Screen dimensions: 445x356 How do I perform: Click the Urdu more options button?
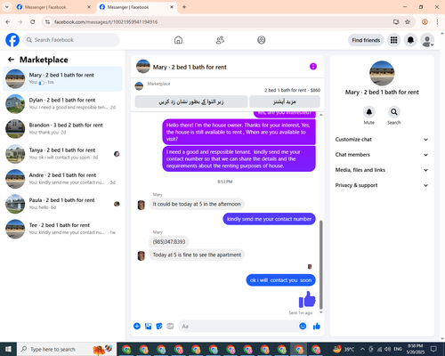pyautogui.click(x=285, y=101)
